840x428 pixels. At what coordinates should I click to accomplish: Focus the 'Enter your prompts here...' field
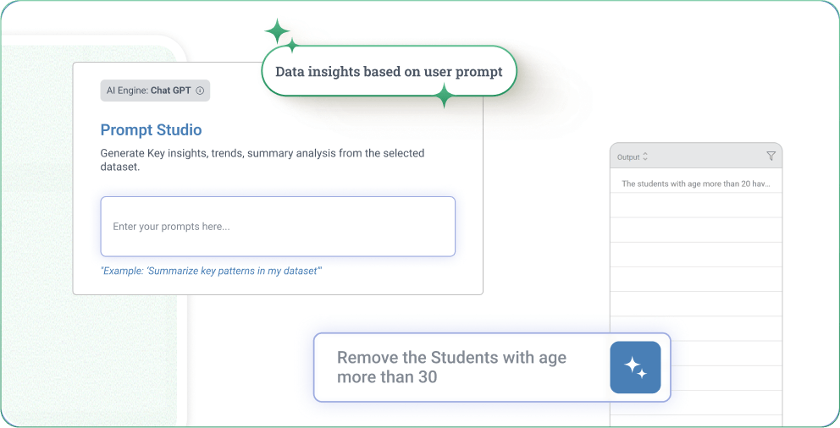278,227
